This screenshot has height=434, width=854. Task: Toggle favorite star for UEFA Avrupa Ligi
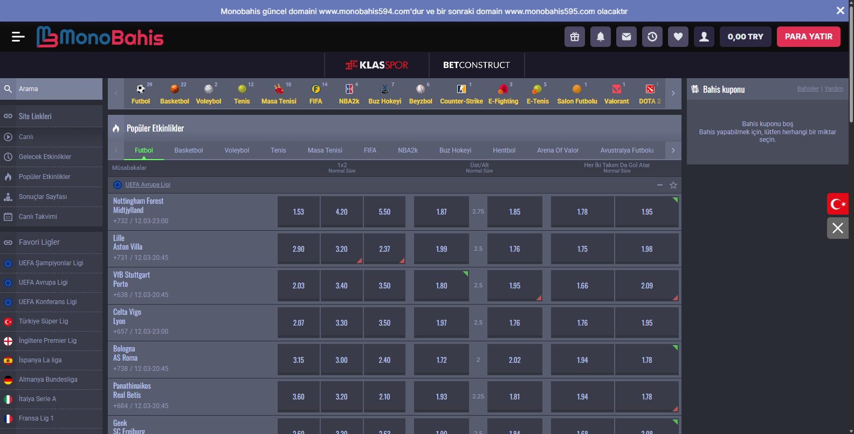click(x=673, y=185)
